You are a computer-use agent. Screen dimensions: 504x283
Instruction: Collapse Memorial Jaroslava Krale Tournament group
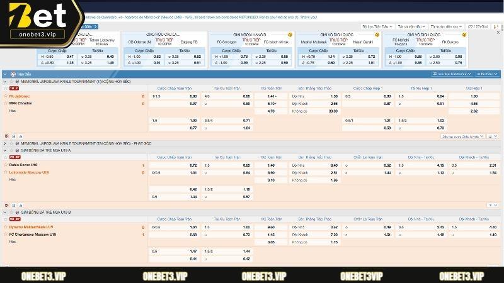(5, 82)
